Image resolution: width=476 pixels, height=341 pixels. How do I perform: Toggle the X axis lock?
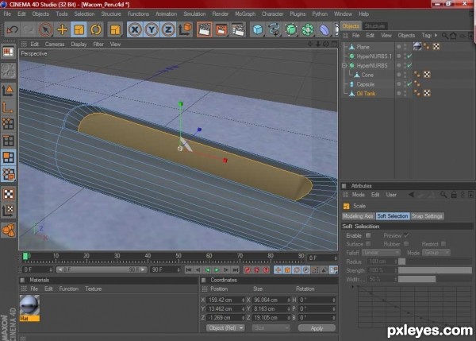135,30
